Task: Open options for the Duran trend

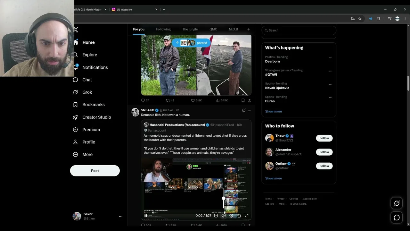Action: point(331,98)
